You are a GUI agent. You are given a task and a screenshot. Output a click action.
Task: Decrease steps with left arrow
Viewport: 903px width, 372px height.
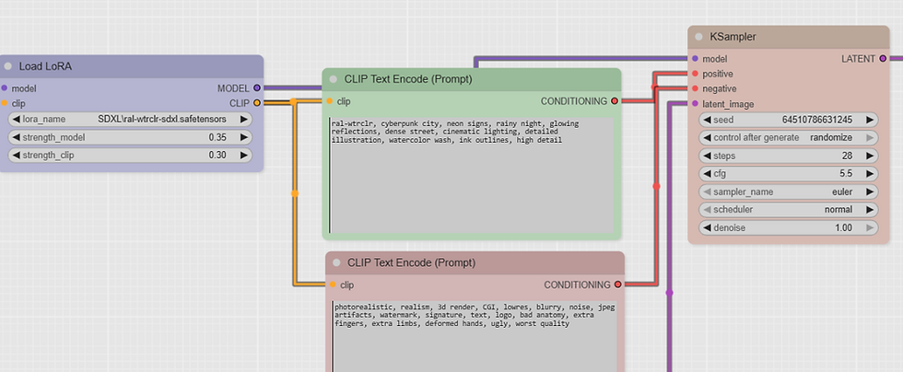tap(708, 156)
